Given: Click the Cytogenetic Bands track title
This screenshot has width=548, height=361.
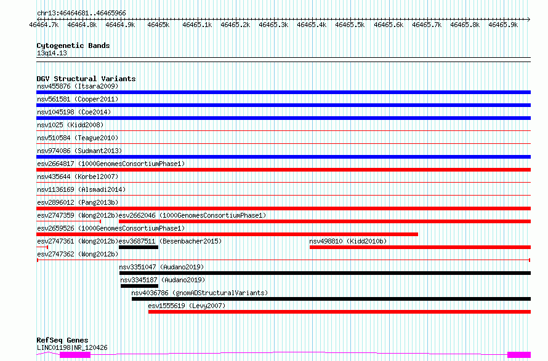Looking at the screenshot, I should (x=73, y=46).
